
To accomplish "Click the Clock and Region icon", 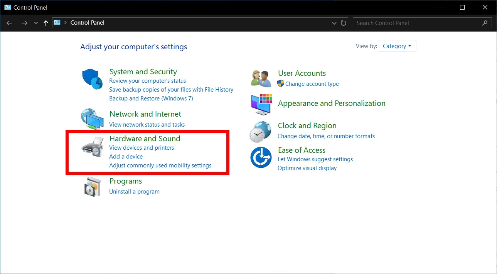I will 261,132.
